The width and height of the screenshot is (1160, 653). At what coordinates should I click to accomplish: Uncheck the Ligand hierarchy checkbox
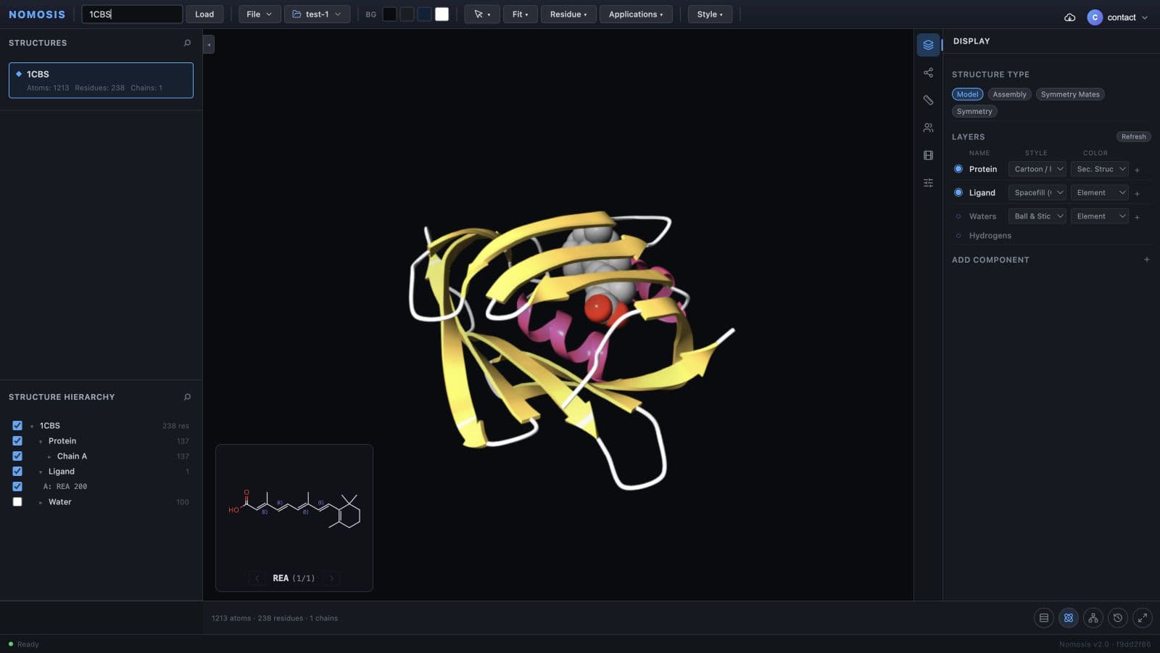pyautogui.click(x=17, y=472)
